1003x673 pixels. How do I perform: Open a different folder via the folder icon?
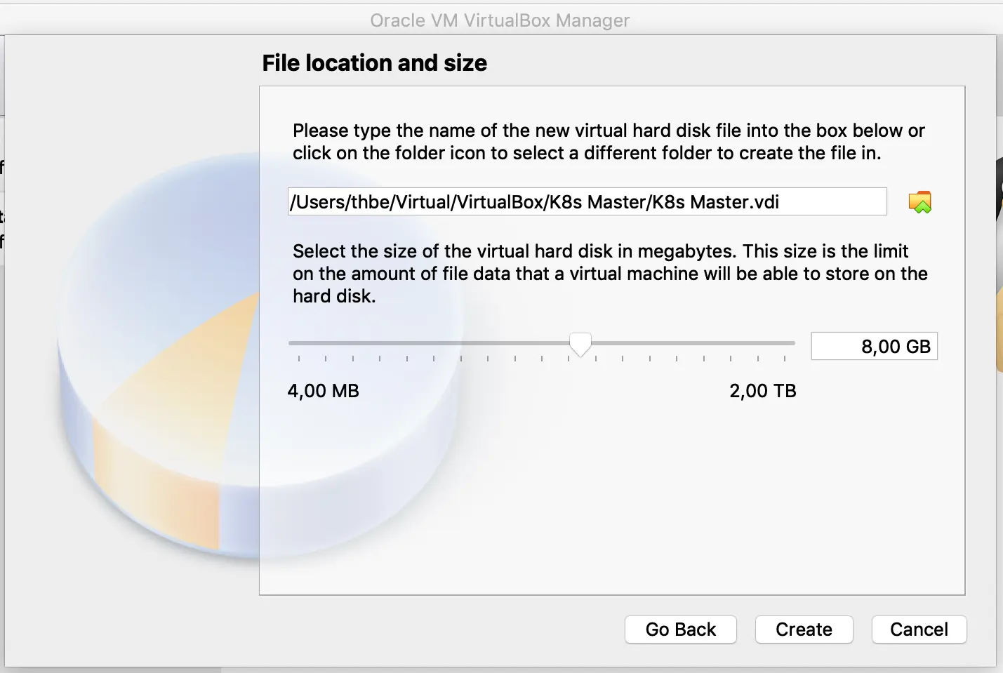[920, 201]
